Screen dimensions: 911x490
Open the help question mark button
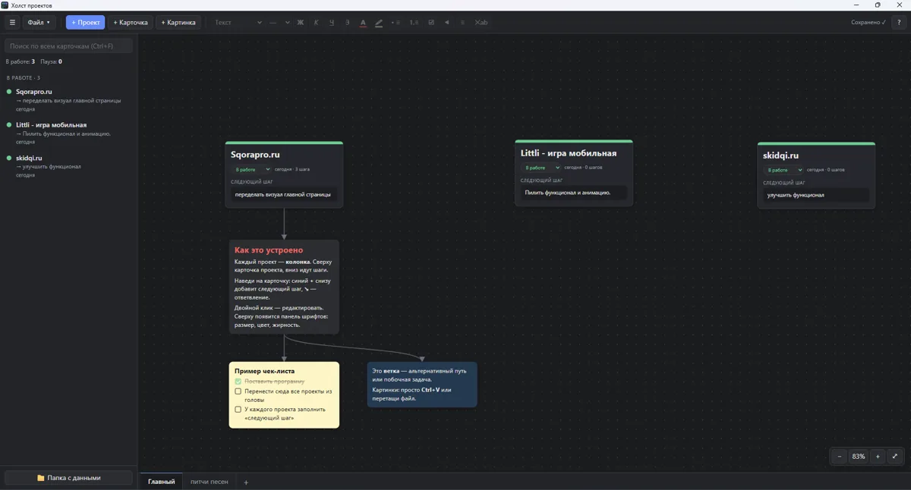900,22
